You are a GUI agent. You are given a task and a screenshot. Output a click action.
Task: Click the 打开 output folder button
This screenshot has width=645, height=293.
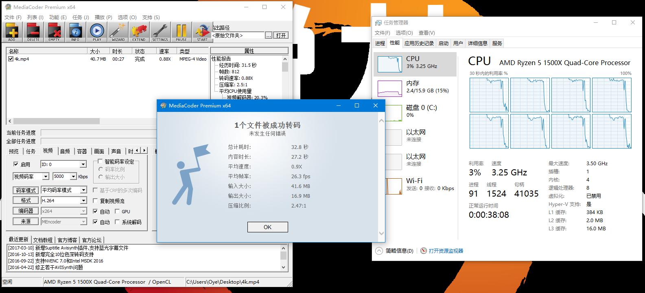click(281, 35)
